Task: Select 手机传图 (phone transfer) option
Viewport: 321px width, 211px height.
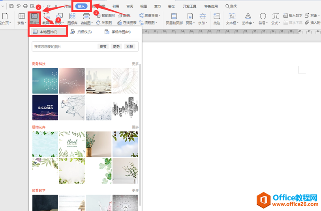Action: click(117, 32)
